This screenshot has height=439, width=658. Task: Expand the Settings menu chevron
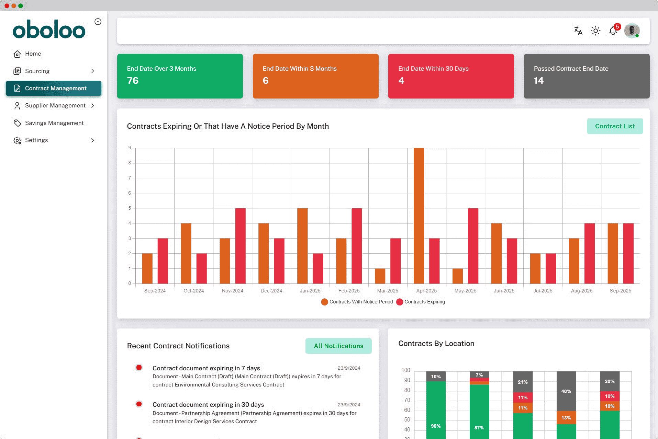92,140
